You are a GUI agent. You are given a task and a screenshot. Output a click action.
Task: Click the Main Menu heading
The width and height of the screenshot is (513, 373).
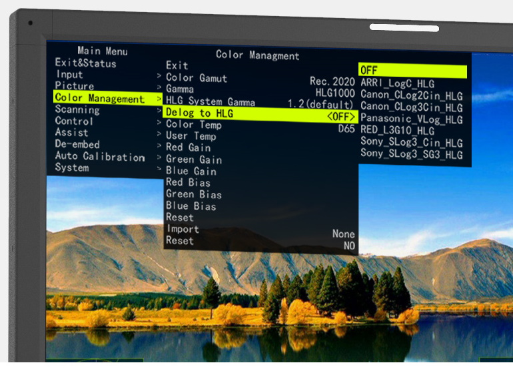click(103, 51)
